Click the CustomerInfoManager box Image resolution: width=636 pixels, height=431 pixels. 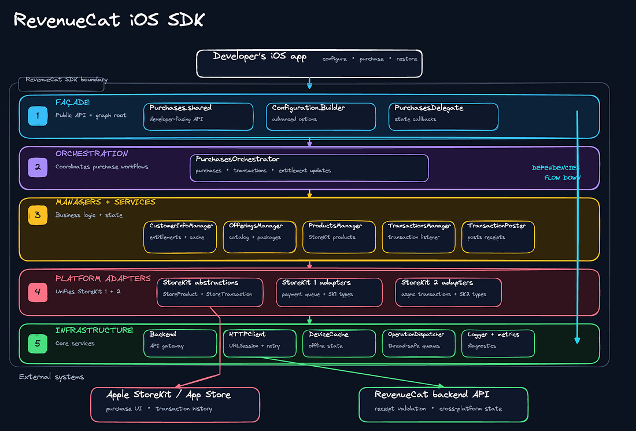point(180,237)
